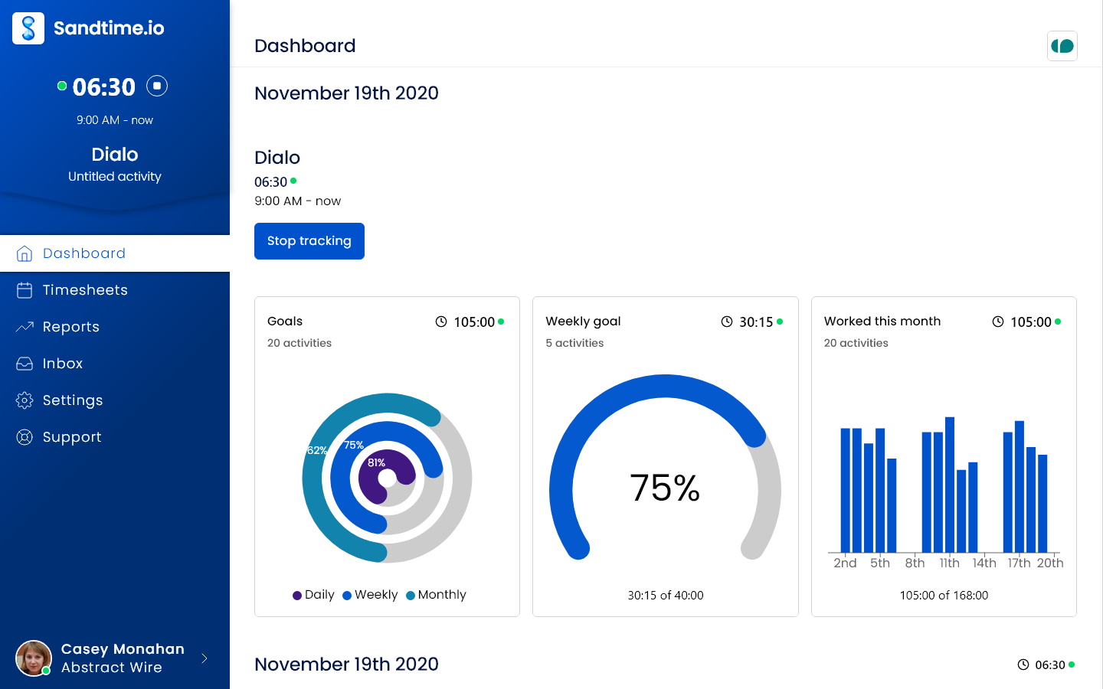Click the Timesheets calendar icon
This screenshot has width=1103, height=689.
coord(25,290)
